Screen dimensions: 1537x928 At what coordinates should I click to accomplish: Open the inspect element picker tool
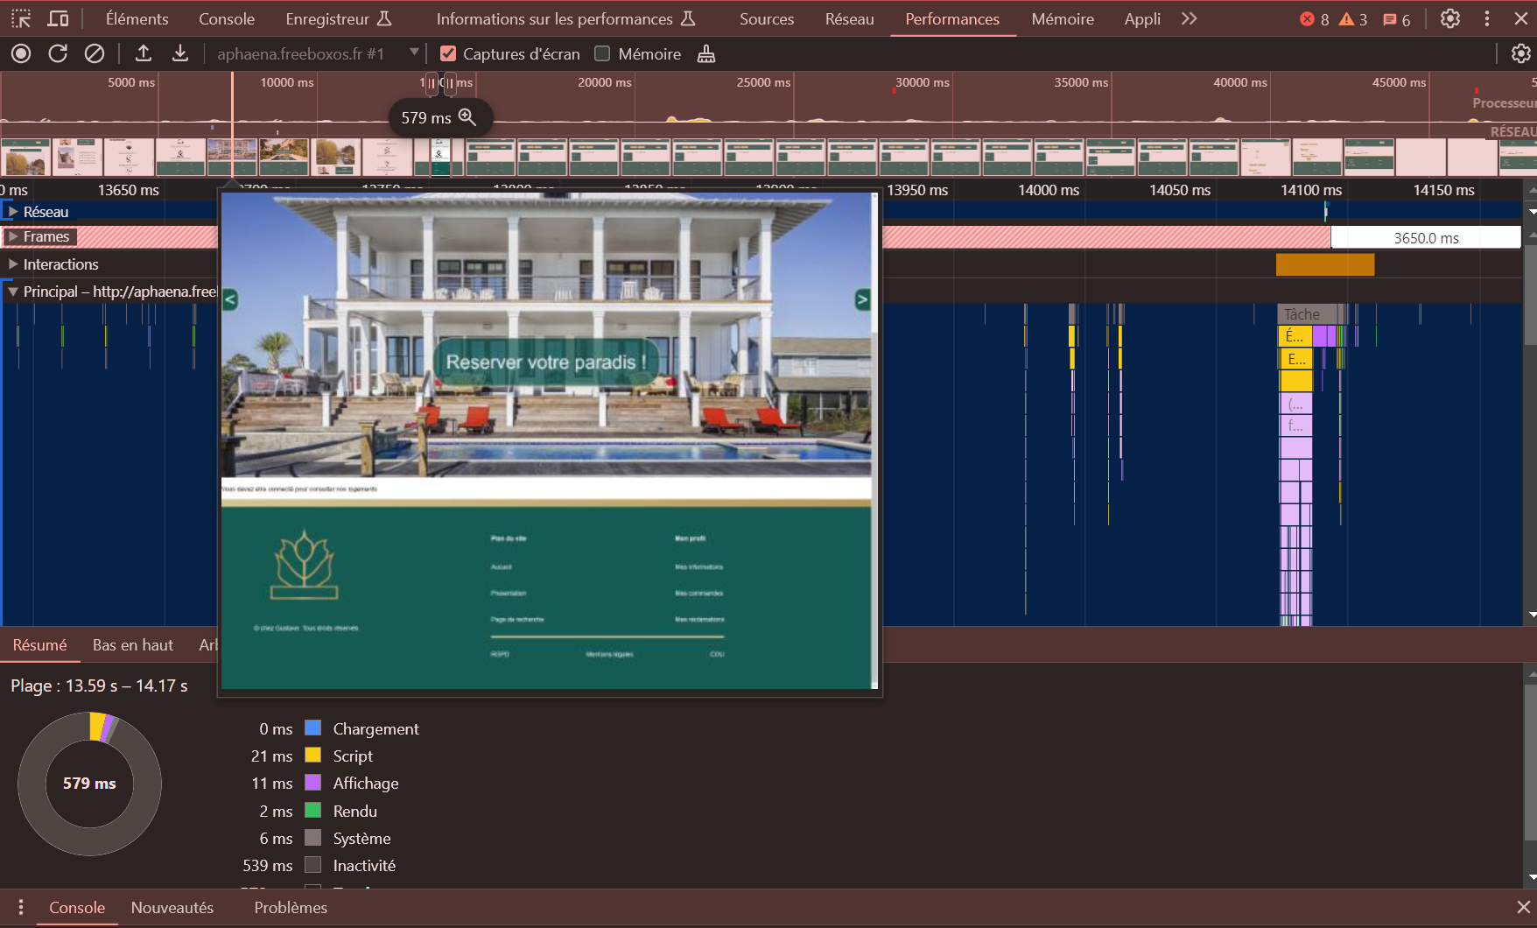click(x=21, y=18)
